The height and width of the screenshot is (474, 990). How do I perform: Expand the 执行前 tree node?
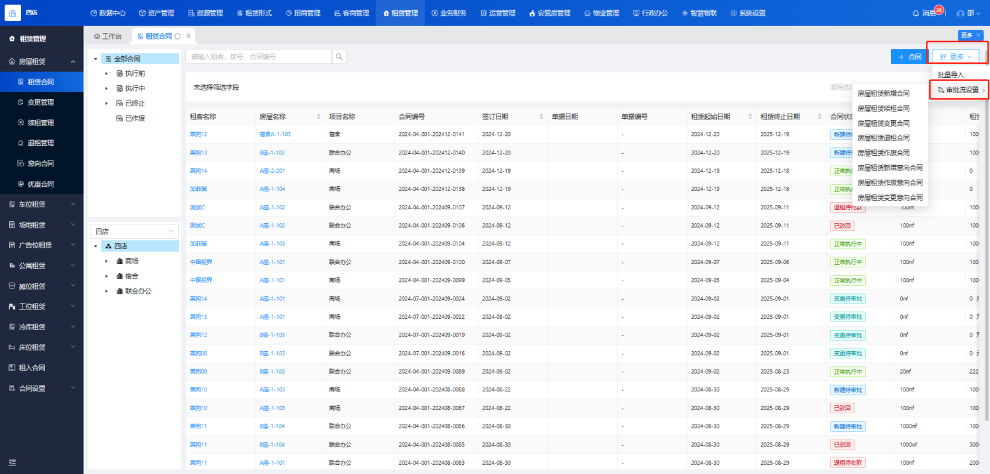coord(106,73)
